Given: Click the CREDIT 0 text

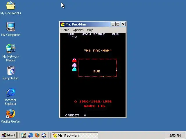Looking at the screenshot, I should point(76,115).
